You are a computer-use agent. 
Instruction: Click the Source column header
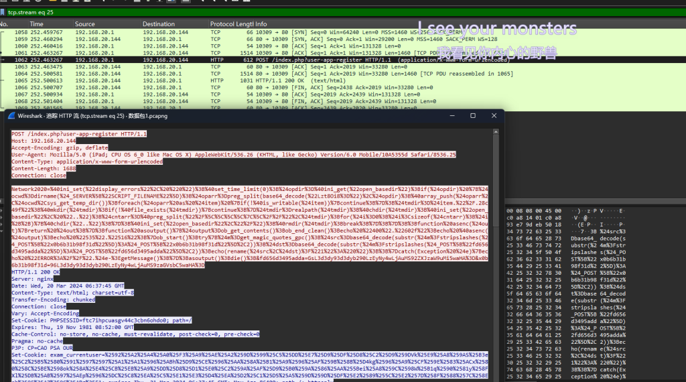point(85,24)
